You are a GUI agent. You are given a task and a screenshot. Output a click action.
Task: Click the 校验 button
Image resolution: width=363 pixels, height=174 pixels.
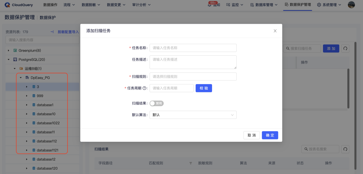pyautogui.click(x=204, y=88)
